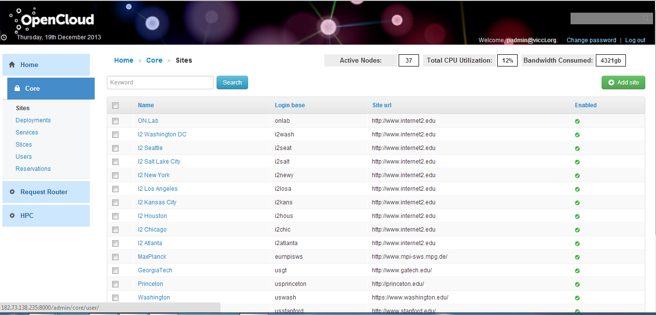Click the Change password link
Image resolution: width=656 pixels, height=315 pixels.
[591, 40]
